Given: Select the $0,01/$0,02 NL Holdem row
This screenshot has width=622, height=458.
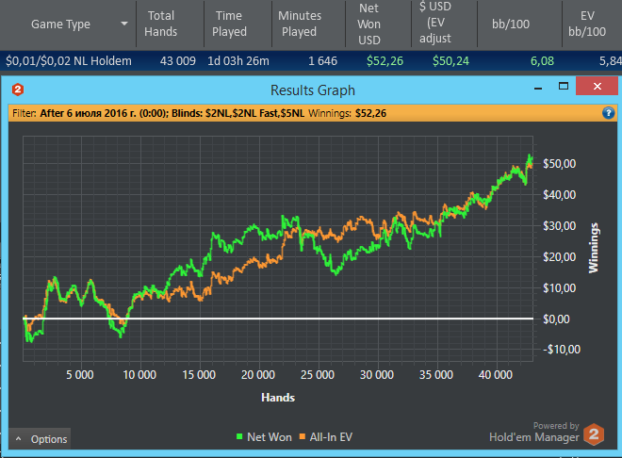Looking at the screenshot, I should click(311, 61).
